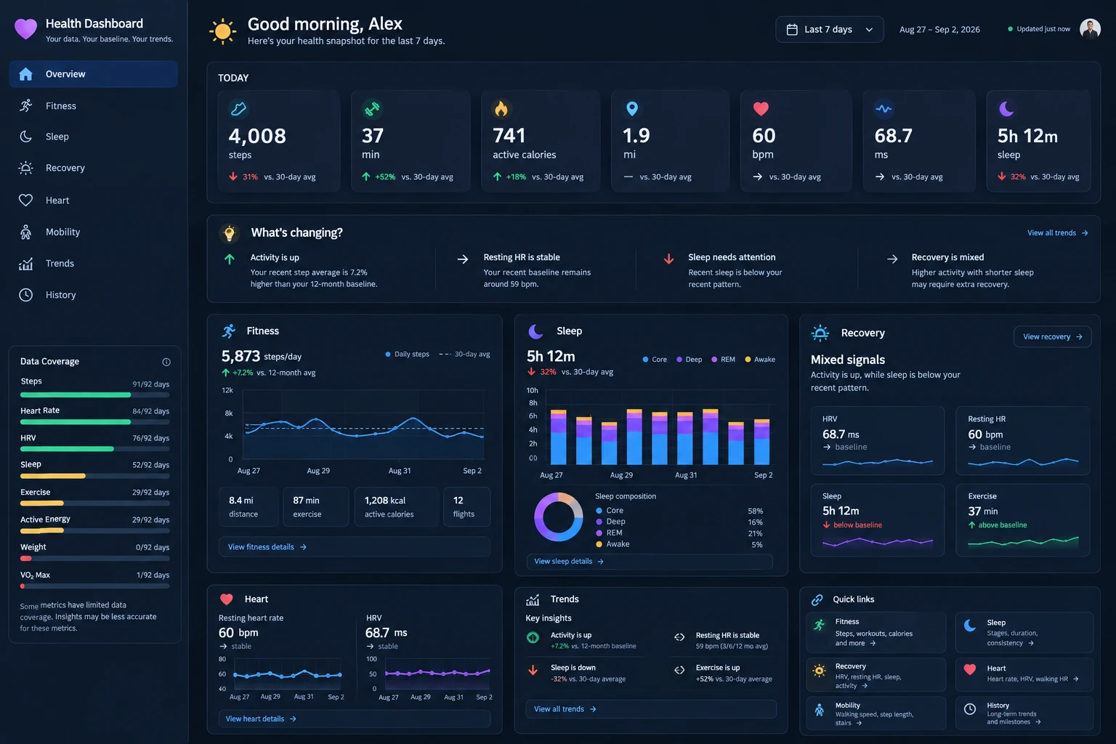
Task: Open the Mobility quick link card
Action: (x=876, y=713)
